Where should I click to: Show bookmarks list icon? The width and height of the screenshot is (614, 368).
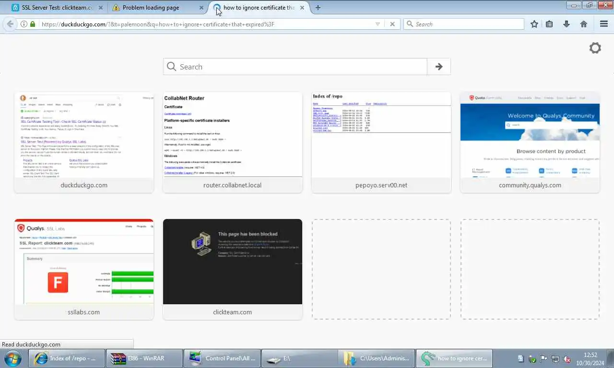pyautogui.click(x=549, y=24)
